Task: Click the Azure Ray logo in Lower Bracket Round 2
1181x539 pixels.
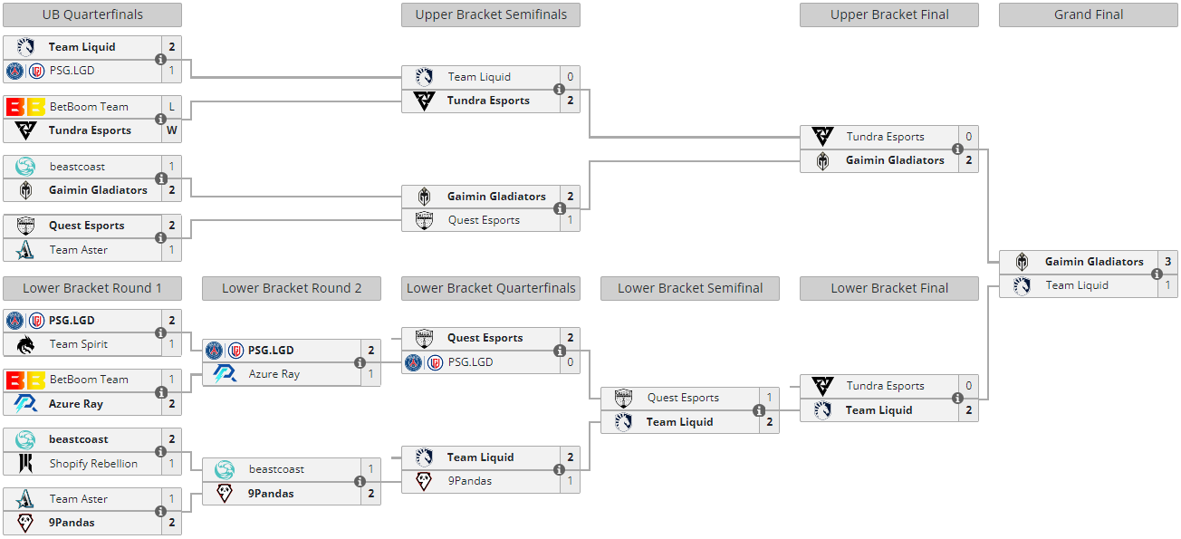Action: coord(225,374)
